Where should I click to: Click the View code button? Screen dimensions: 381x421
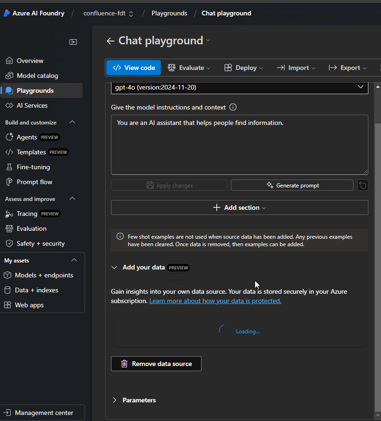[x=134, y=68]
